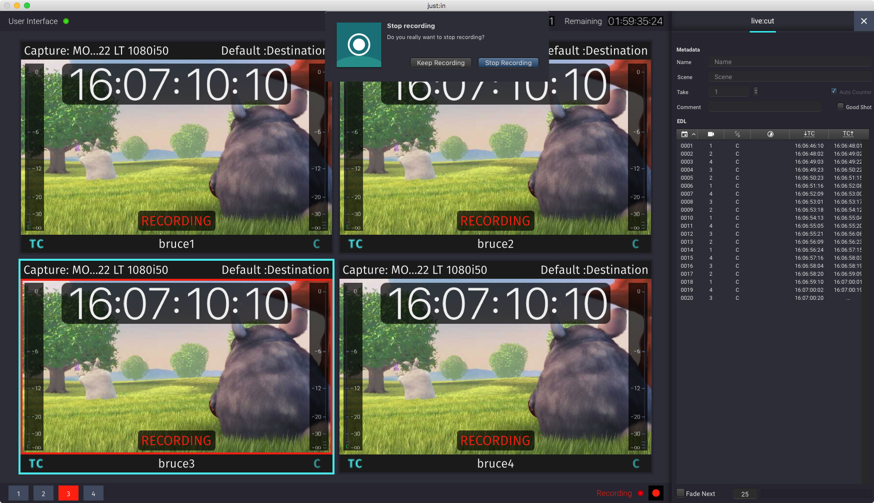Click the TC in column header
The image size is (874, 503).
click(809, 134)
